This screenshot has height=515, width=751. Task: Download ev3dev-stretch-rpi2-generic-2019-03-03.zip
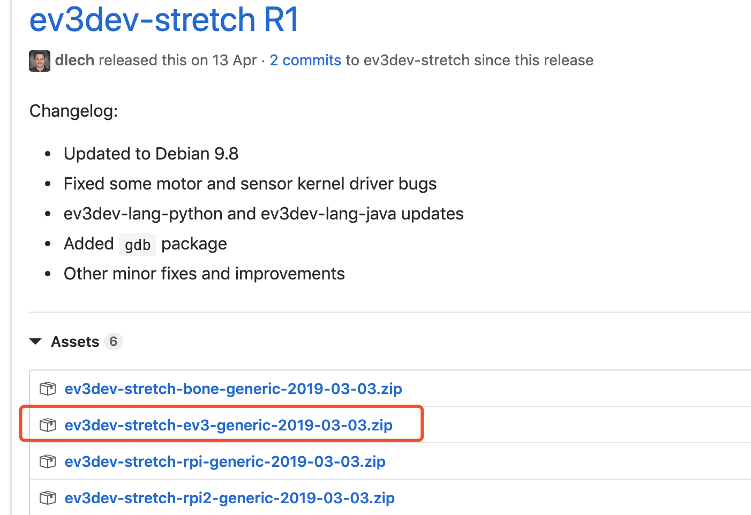[x=229, y=498]
